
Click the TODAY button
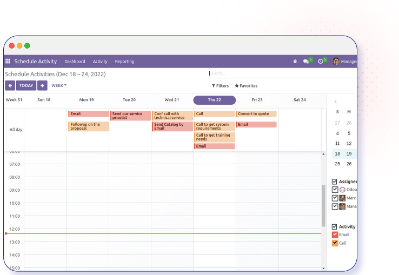pyautogui.click(x=26, y=85)
